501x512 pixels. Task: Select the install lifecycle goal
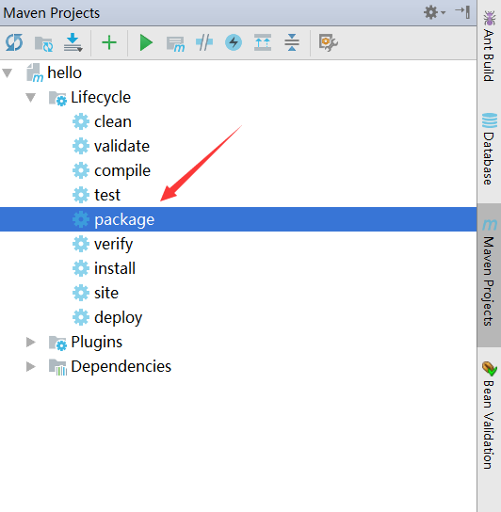click(x=115, y=268)
